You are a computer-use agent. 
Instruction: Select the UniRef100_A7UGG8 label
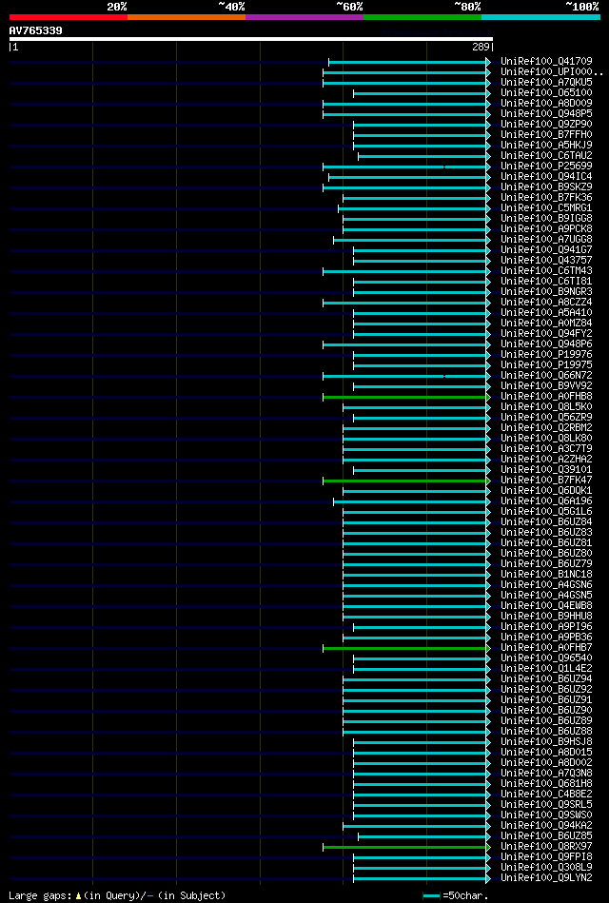pyautogui.click(x=546, y=240)
